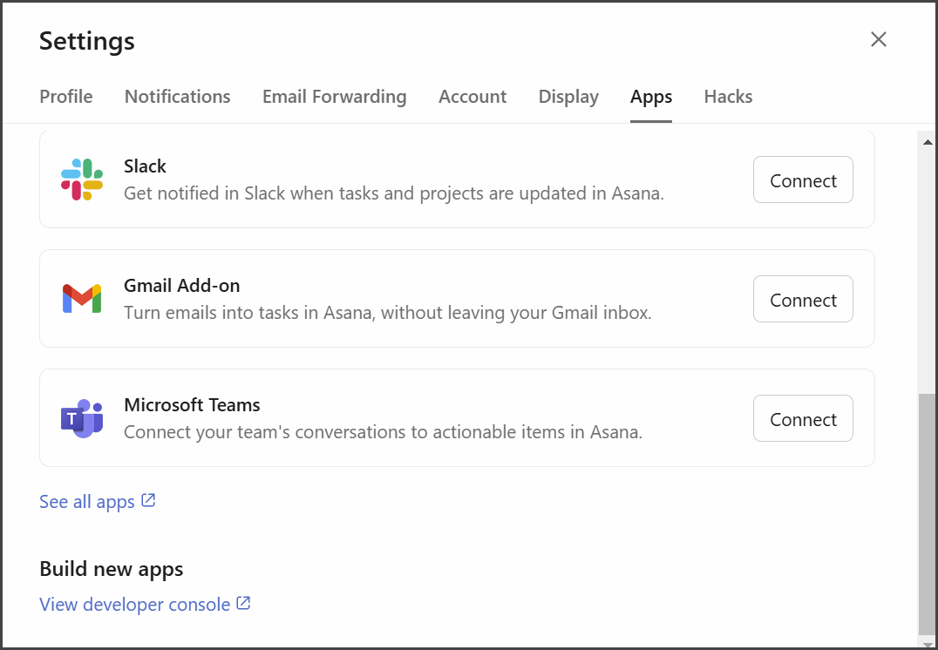Viewport: 938px width, 650px height.
Task: Switch to the Display tab
Action: pos(568,97)
